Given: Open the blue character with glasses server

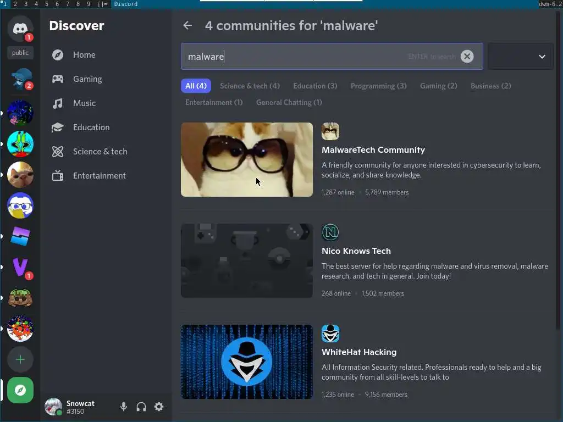Looking at the screenshot, I should pos(20,206).
